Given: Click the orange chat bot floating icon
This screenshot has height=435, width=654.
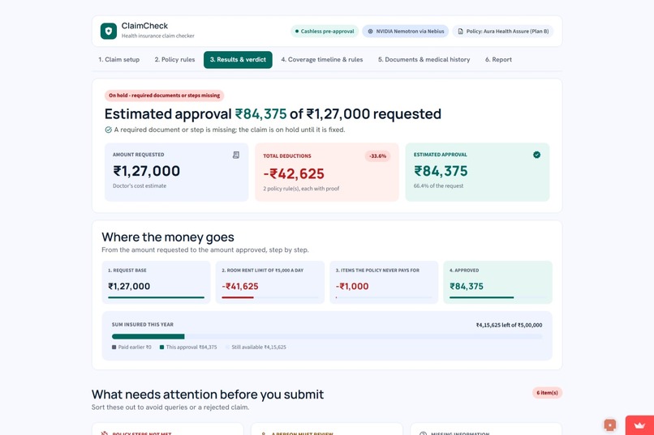Looking at the screenshot, I should [x=610, y=425].
